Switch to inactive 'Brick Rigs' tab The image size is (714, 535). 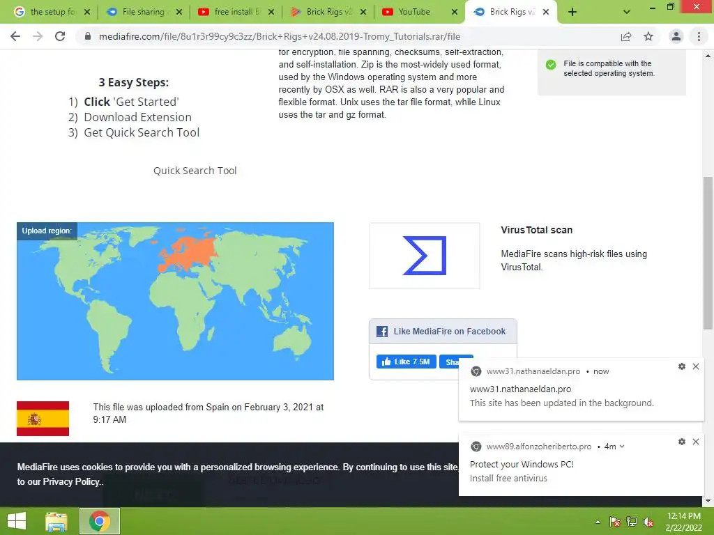(329, 12)
